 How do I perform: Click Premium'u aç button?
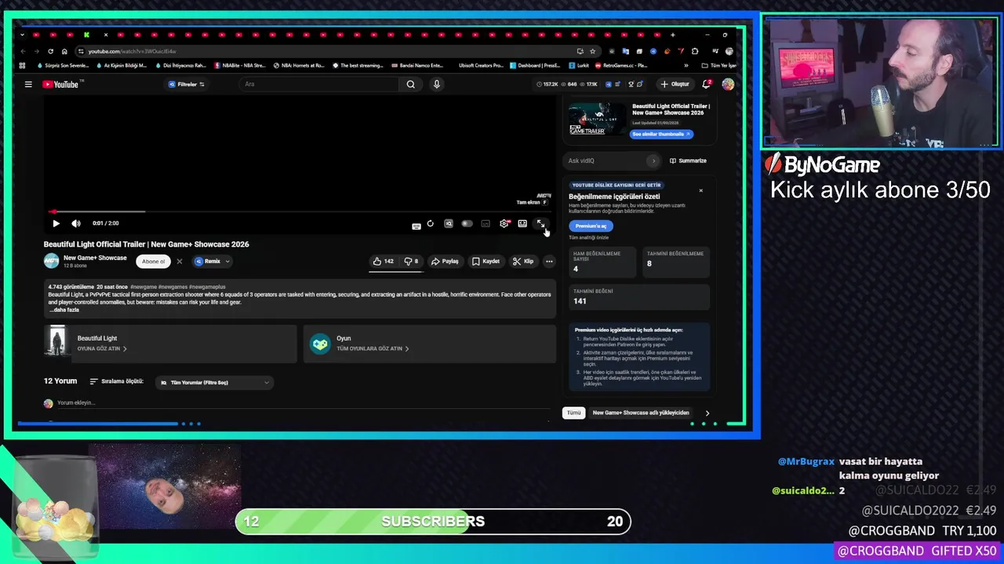pyautogui.click(x=591, y=226)
